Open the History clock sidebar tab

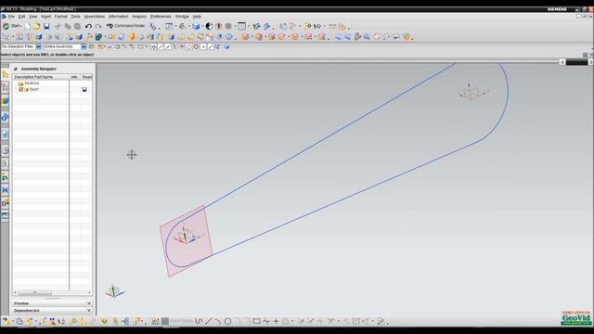5,150
